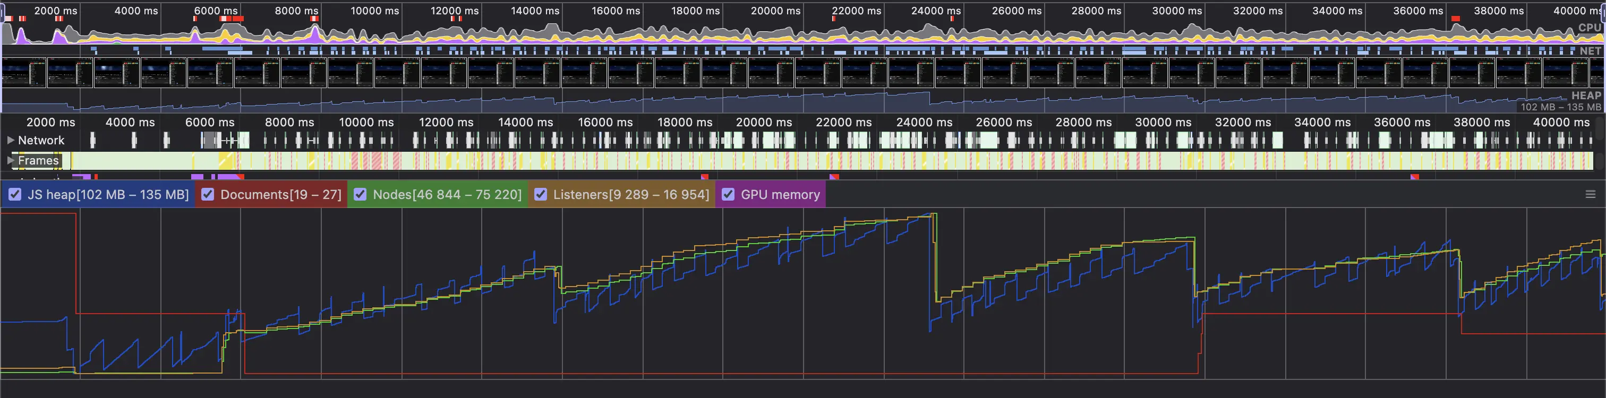Toggle the JS heap counter checkbox

(15, 195)
